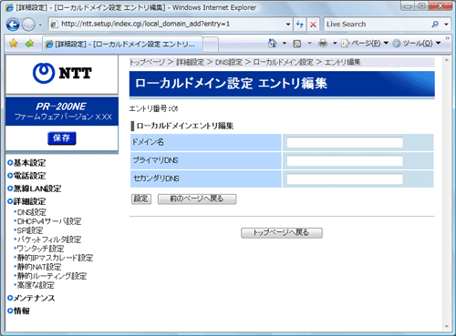Click the Home toolbar icon
456x336 pixels.
click(x=272, y=44)
